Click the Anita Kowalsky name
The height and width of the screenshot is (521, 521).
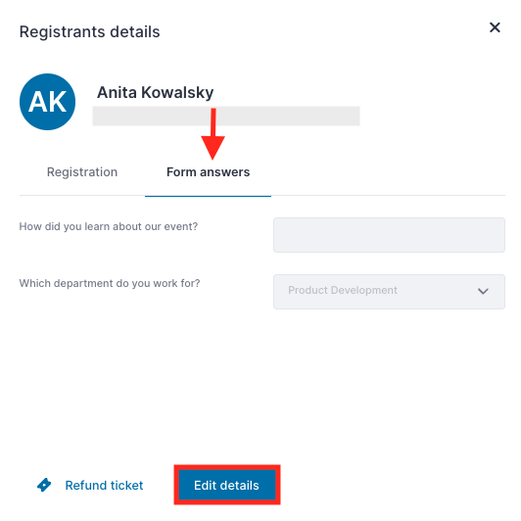click(155, 92)
